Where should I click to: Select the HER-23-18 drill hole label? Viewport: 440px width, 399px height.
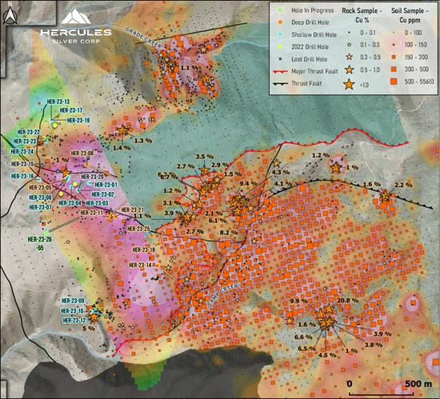coord(144,249)
